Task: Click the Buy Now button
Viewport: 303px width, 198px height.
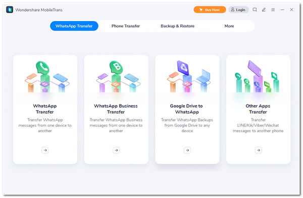Action: pos(210,10)
